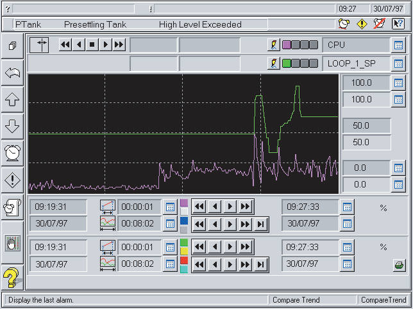Click the crossed-out alarm clock icon
The width and height of the screenshot is (413, 309).
click(x=380, y=24)
